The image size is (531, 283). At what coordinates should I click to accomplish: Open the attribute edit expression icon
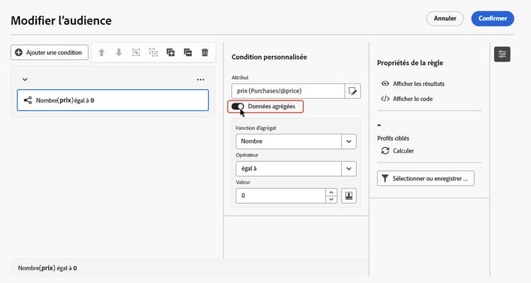[x=353, y=91]
